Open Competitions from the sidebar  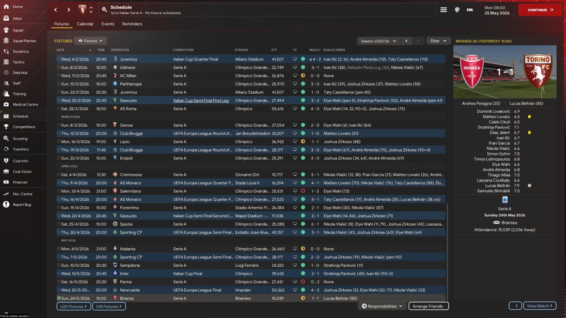pos(24,127)
